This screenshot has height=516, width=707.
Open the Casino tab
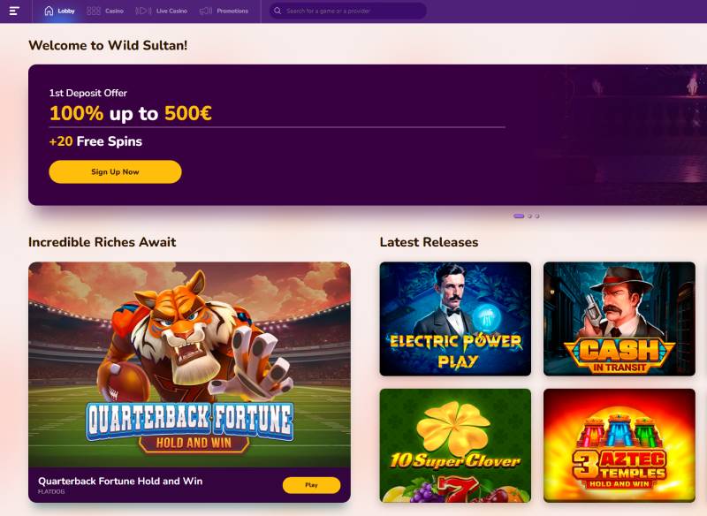(114, 11)
